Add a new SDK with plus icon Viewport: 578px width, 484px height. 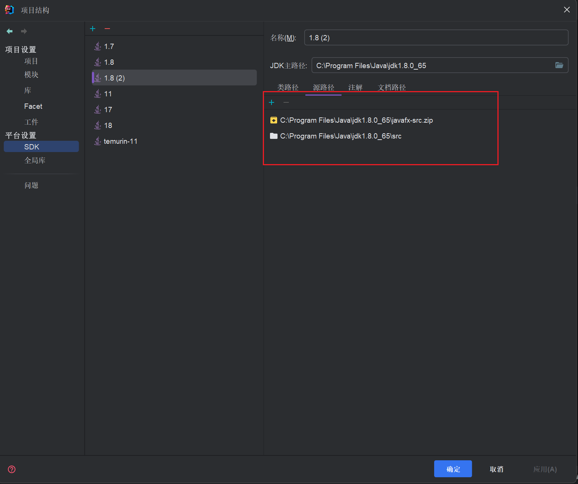[93, 29]
